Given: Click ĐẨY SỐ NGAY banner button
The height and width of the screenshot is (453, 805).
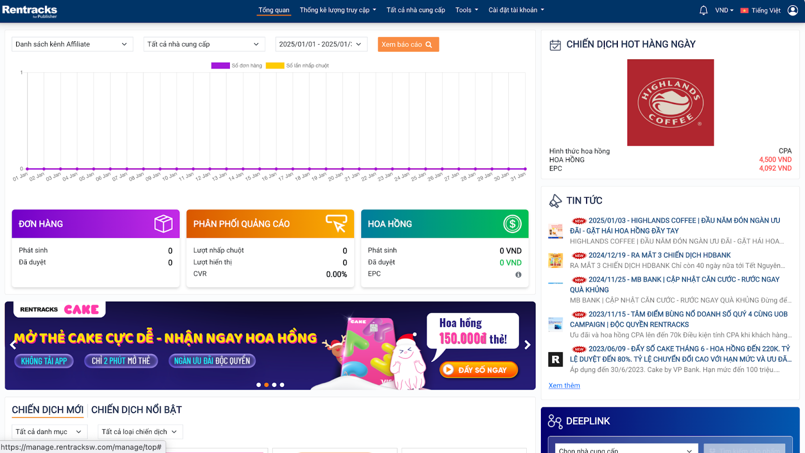Looking at the screenshot, I should 478,370.
